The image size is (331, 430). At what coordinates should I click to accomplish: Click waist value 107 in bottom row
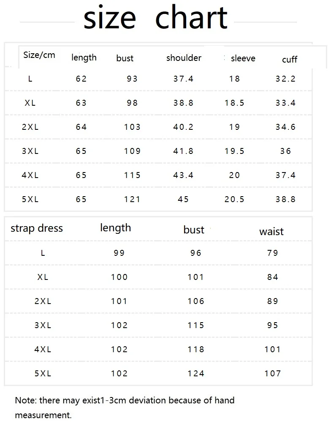(x=273, y=373)
